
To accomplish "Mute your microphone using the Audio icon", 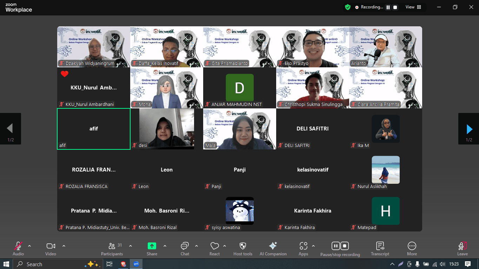I will click(17, 246).
